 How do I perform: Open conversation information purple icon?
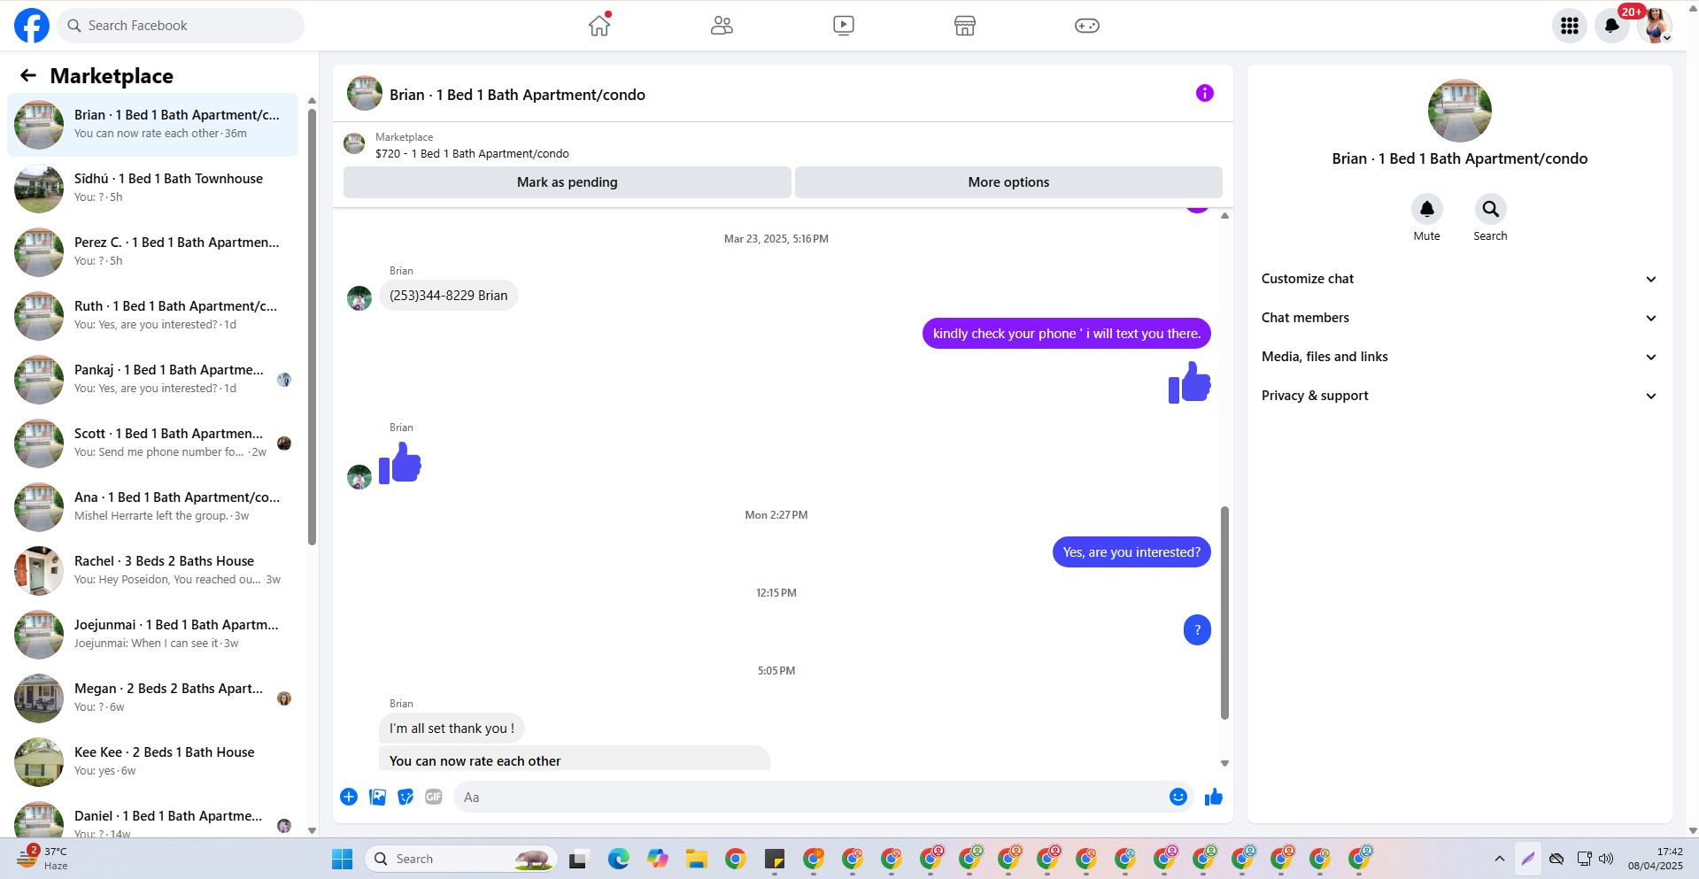pos(1204,93)
